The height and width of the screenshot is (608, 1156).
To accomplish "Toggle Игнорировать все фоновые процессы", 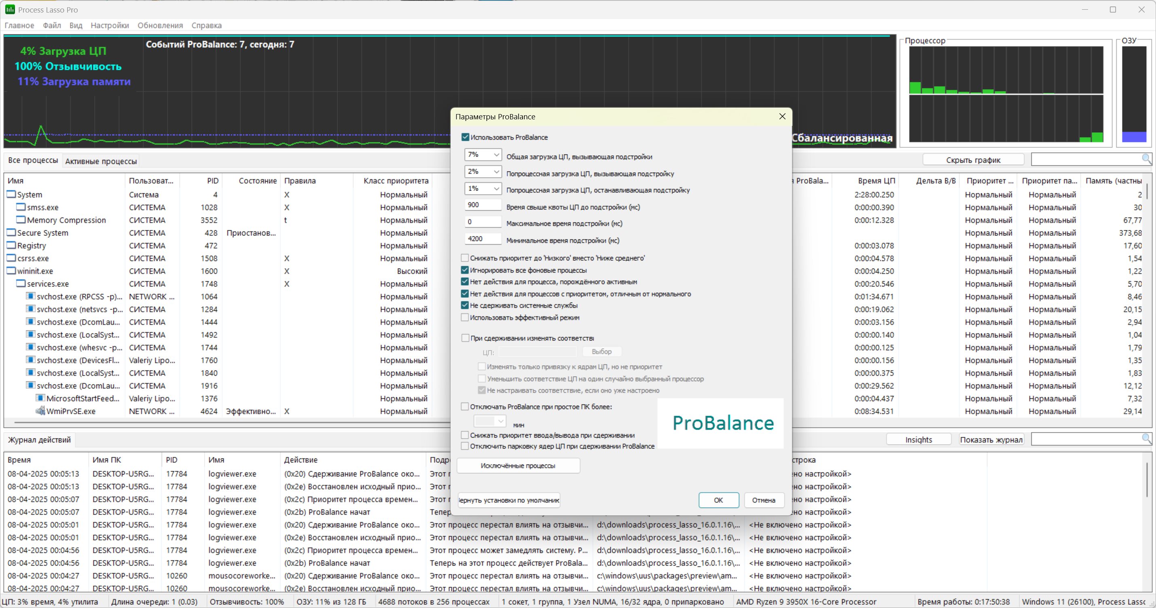I will 465,270.
